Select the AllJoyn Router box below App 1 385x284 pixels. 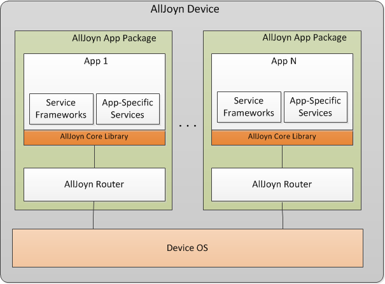(94, 184)
